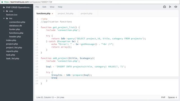Collapse the inc folder arrow
Image resolution: width=180 pixels, height=101 pixels.
pos(4,18)
